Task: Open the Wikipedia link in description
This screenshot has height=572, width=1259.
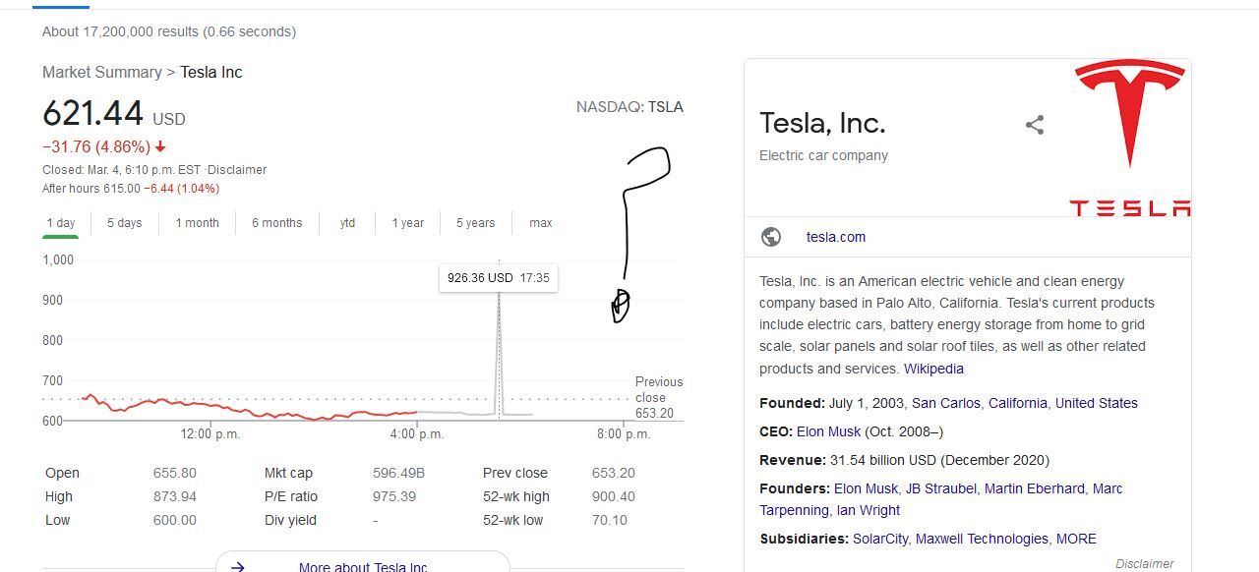Action: [933, 369]
